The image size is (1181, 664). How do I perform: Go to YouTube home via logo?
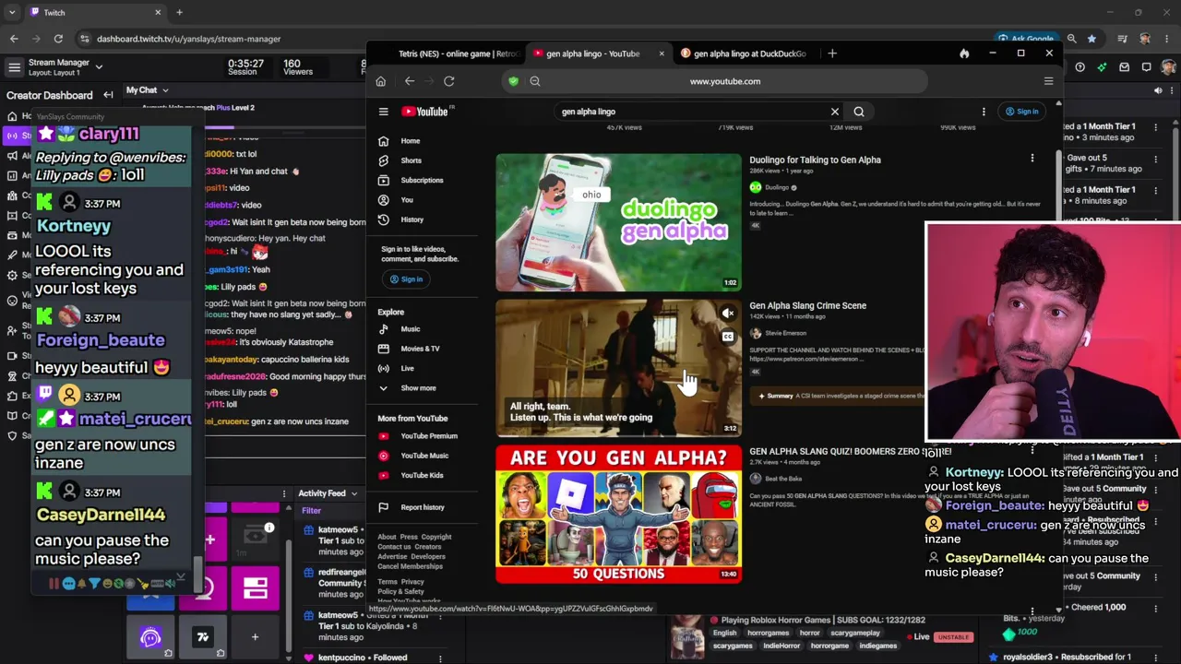click(x=425, y=112)
